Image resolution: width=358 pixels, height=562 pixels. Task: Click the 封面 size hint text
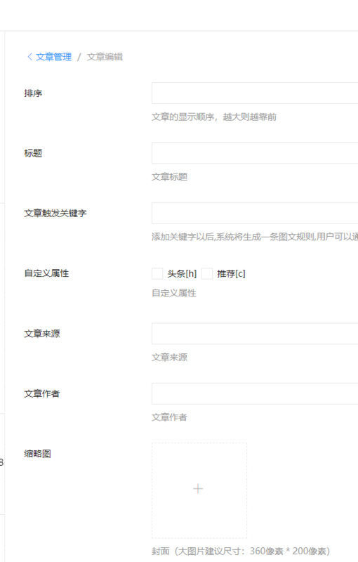coord(241,551)
